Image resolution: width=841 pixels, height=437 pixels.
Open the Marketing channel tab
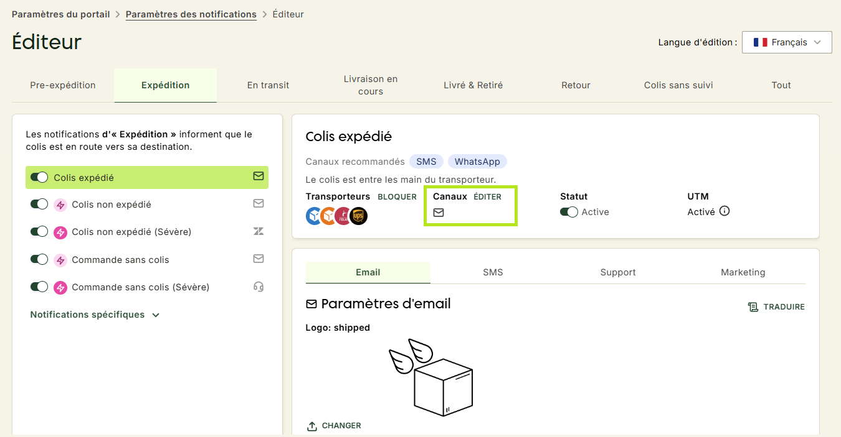pos(743,272)
